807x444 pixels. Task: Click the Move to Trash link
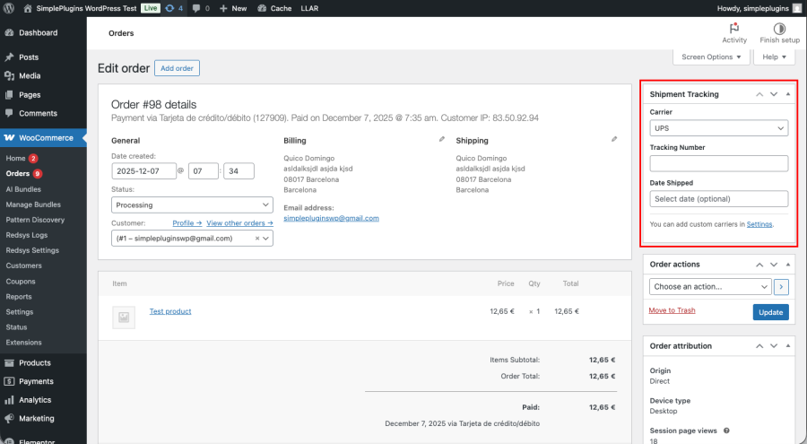click(x=672, y=310)
